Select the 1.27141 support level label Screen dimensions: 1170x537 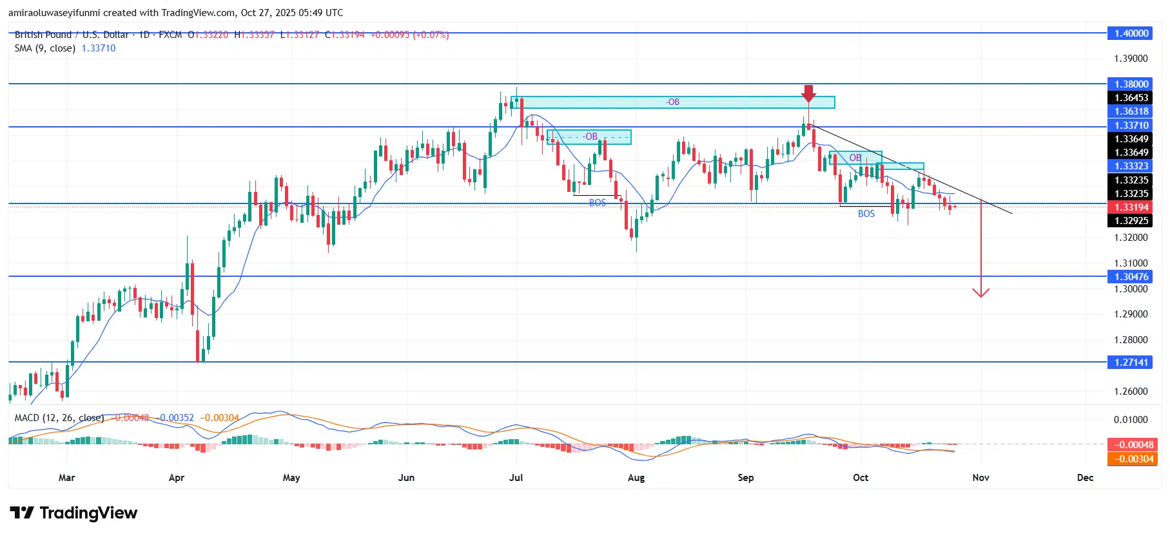(1131, 363)
